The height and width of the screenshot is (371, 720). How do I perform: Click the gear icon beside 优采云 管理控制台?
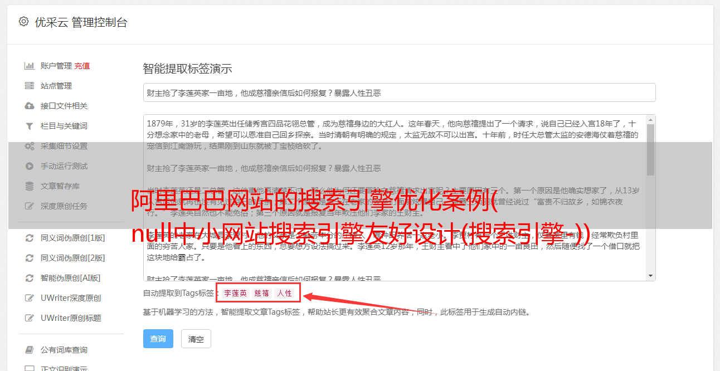(x=23, y=22)
